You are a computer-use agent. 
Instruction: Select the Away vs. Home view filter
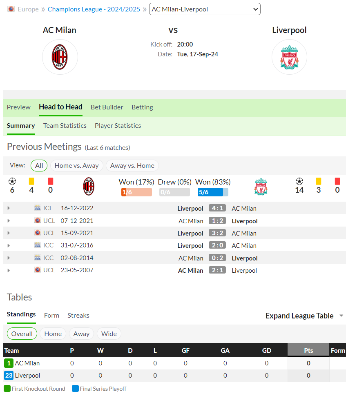point(132,166)
